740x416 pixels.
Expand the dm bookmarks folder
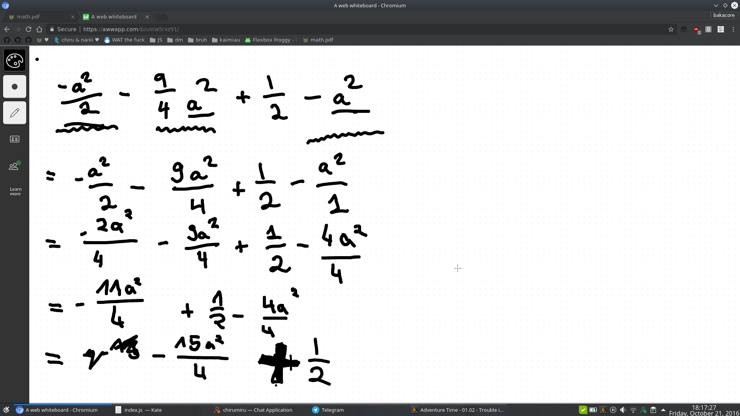point(175,40)
